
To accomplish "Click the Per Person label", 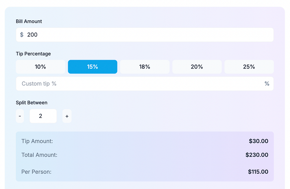I will pos(36,172).
